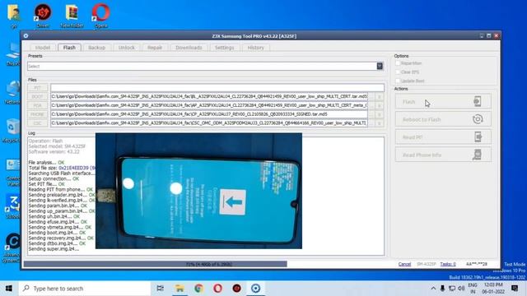Click the Tasks: 0 link
This screenshot has width=527, height=296.
pos(448,264)
